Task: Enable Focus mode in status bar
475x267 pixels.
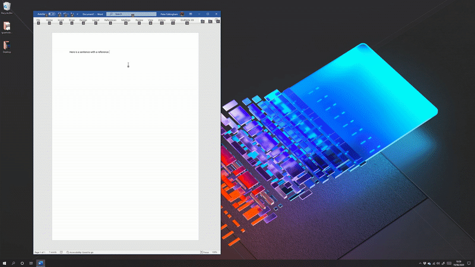Action: (x=204, y=252)
